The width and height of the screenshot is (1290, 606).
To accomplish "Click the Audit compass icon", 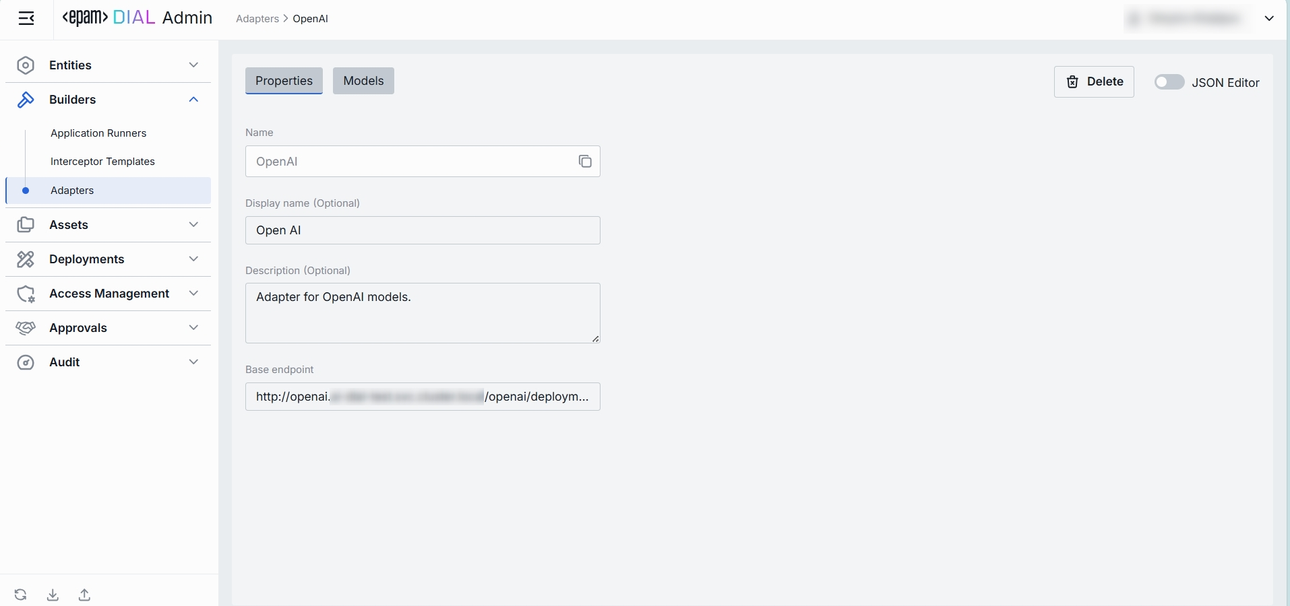I will pyautogui.click(x=26, y=362).
